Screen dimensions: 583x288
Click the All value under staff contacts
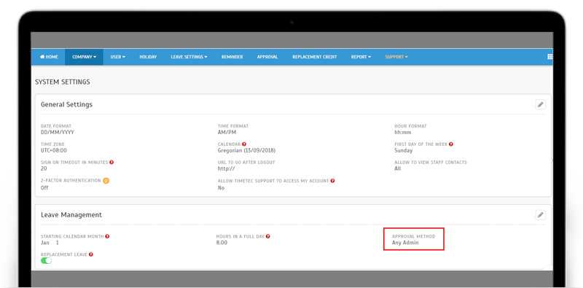coord(398,168)
